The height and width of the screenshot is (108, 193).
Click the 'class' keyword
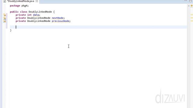pyautogui.click(x=24, y=12)
